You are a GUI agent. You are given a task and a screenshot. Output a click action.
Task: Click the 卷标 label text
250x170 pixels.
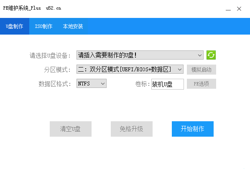tap(143, 84)
